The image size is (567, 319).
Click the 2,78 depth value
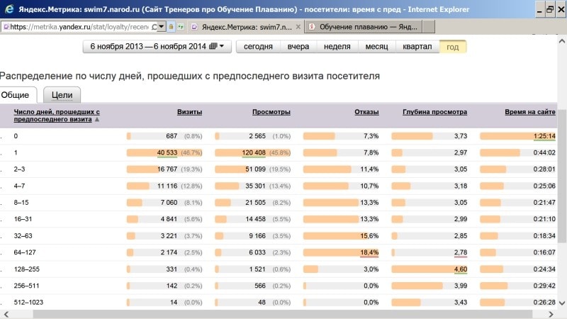[x=461, y=252]
